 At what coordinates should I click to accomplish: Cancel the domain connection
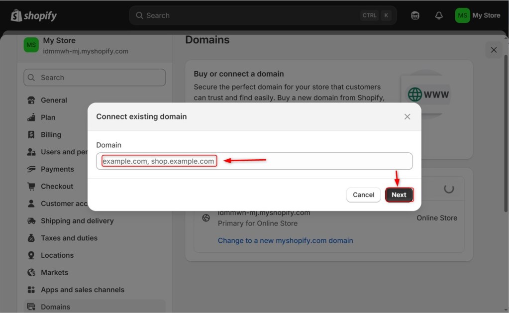363,195
